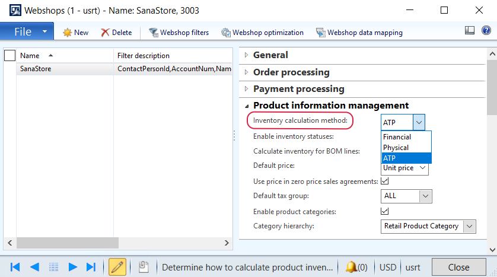Expand the Order processing section
Image resolution: width=497 pixels, height=277 pixels.
[x=291, y=72]
